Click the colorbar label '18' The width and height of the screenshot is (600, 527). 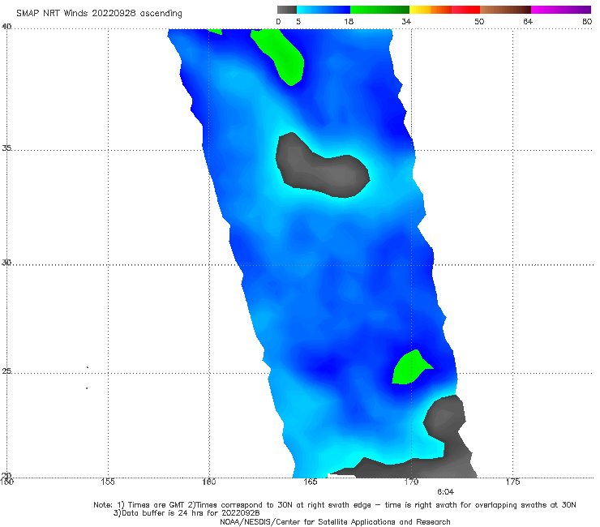(349, 21)
